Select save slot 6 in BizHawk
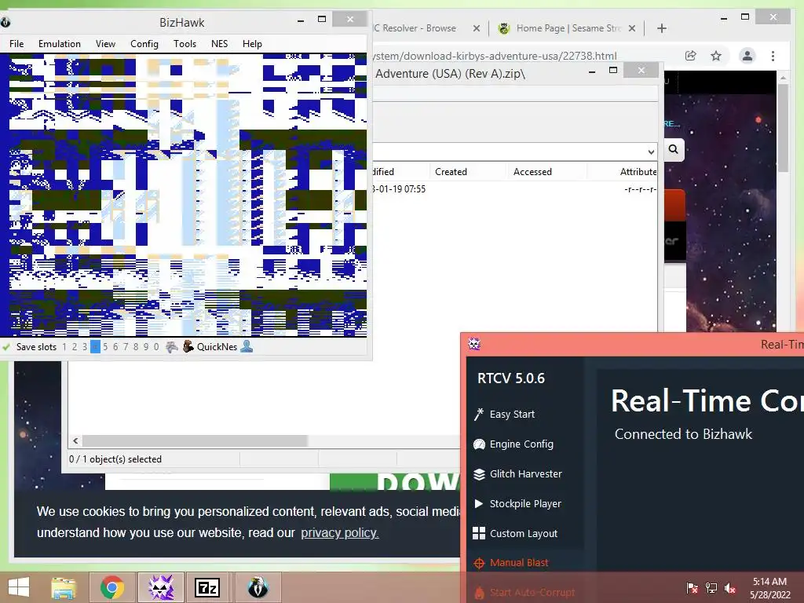The width and height of the screenshot is (804, 603). pos(115,346)
